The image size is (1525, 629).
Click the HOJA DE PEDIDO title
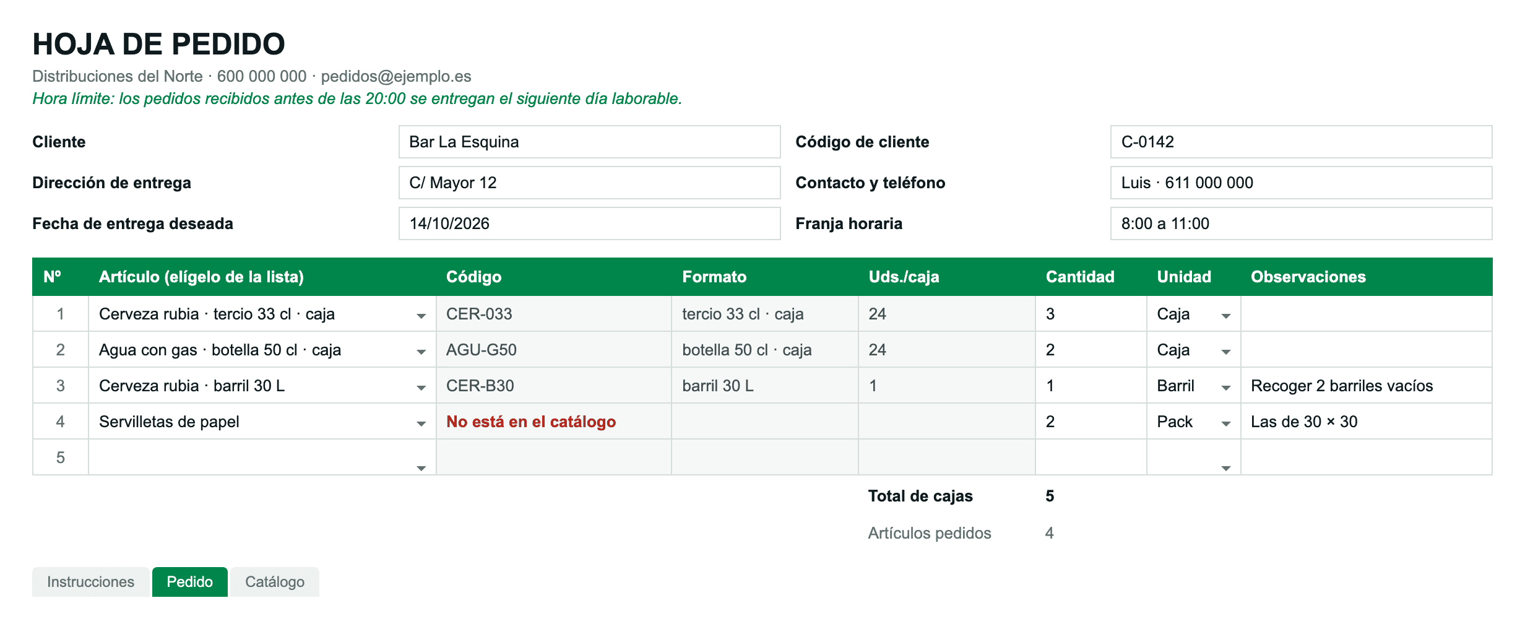tap(158, 44)
